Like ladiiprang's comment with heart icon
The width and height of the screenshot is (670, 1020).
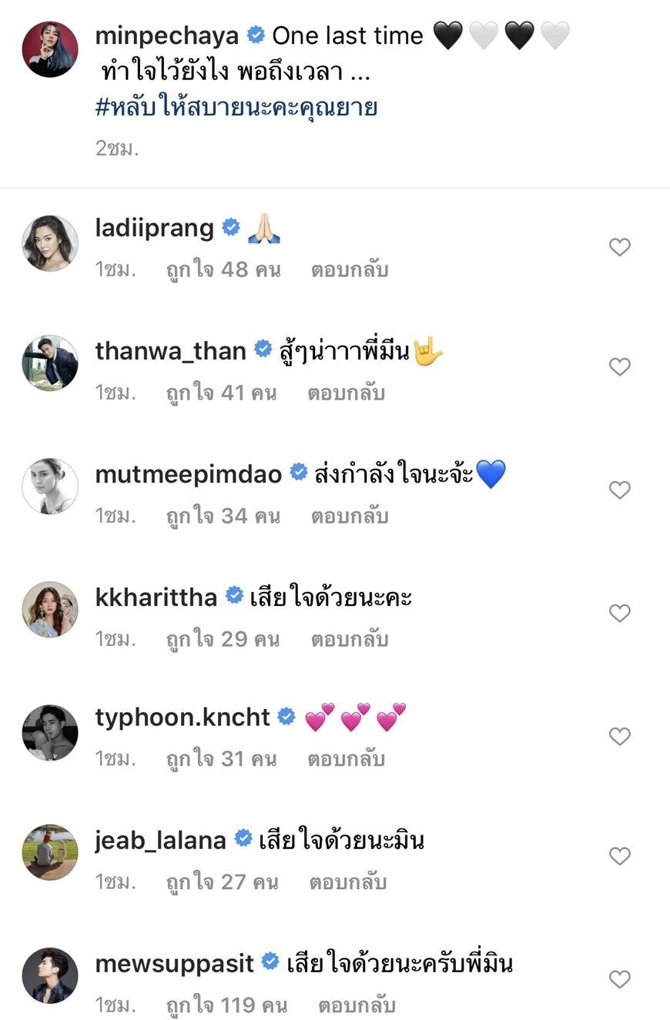click(620, 247)
